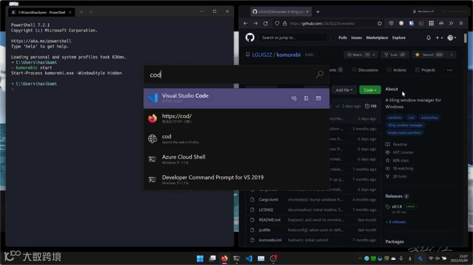
Task: Open GitHub notifications bell
Action: (x=428, y=38)
